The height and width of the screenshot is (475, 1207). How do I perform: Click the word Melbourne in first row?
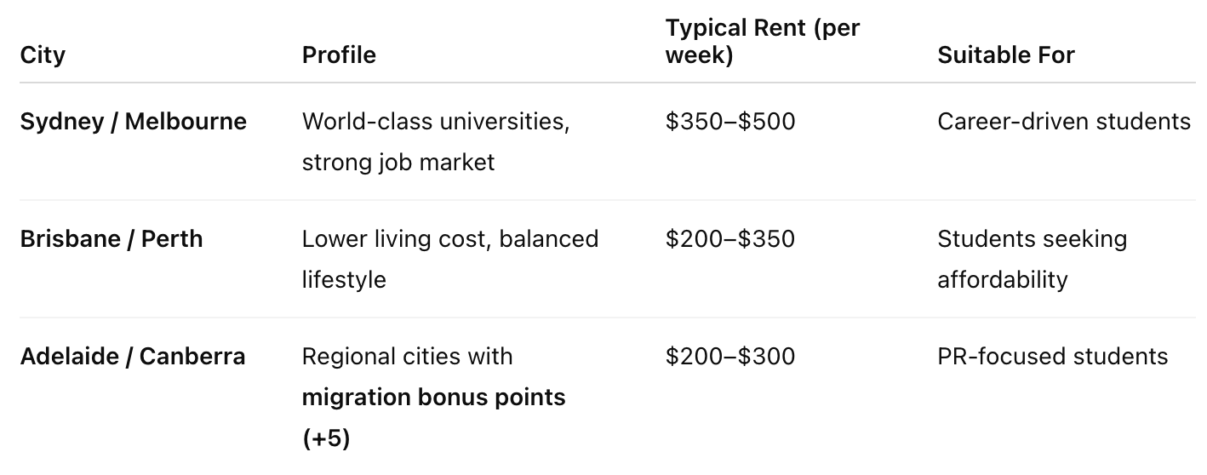point(186,122)
